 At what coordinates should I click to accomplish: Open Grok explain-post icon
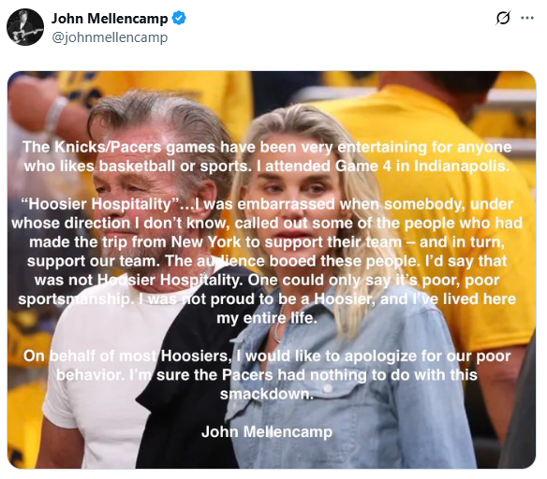503,18
